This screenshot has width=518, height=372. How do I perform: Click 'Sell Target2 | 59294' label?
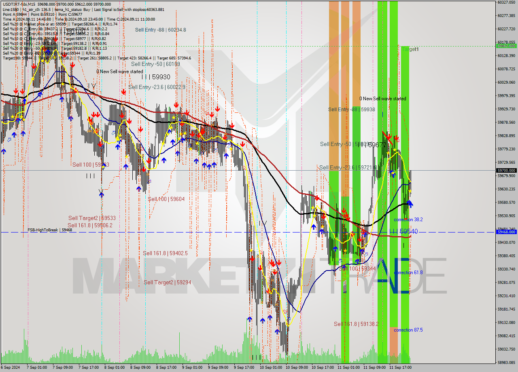click(x=168, y=282)
